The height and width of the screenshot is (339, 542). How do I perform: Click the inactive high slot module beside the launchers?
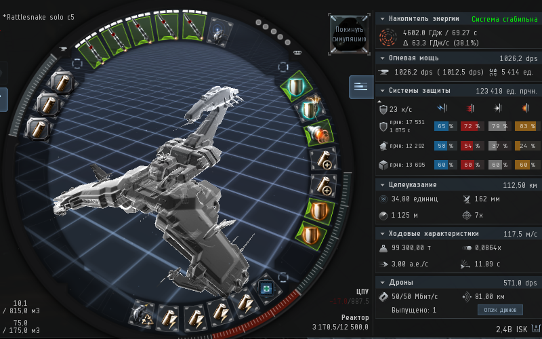coord(218,31)
